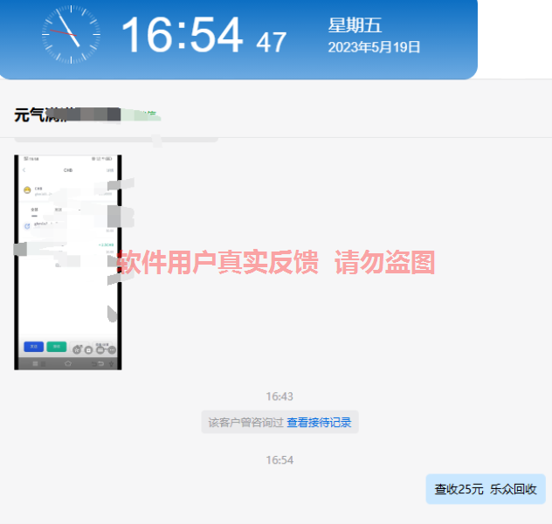Click the 16:43 chat timestamp
Viewport: 552px width, 524px height.
(x=279, y=396)
